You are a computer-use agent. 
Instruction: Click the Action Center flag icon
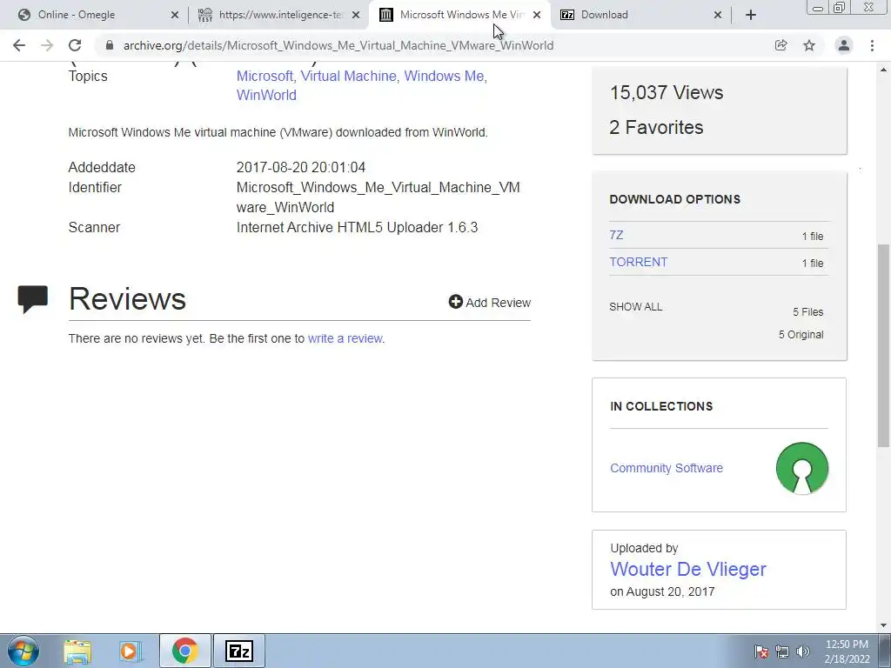(761, 651)
